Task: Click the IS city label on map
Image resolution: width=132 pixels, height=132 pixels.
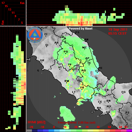Action: coord(98,89)
